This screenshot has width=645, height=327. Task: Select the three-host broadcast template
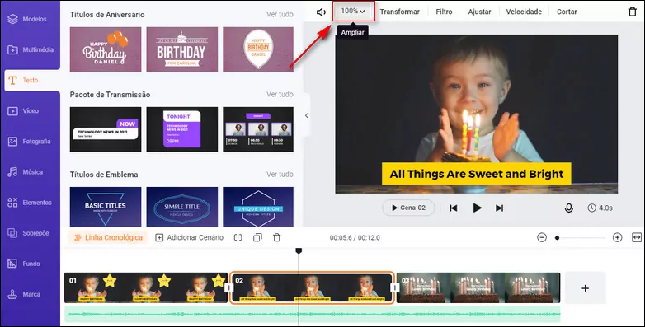(x=258, y=129)
